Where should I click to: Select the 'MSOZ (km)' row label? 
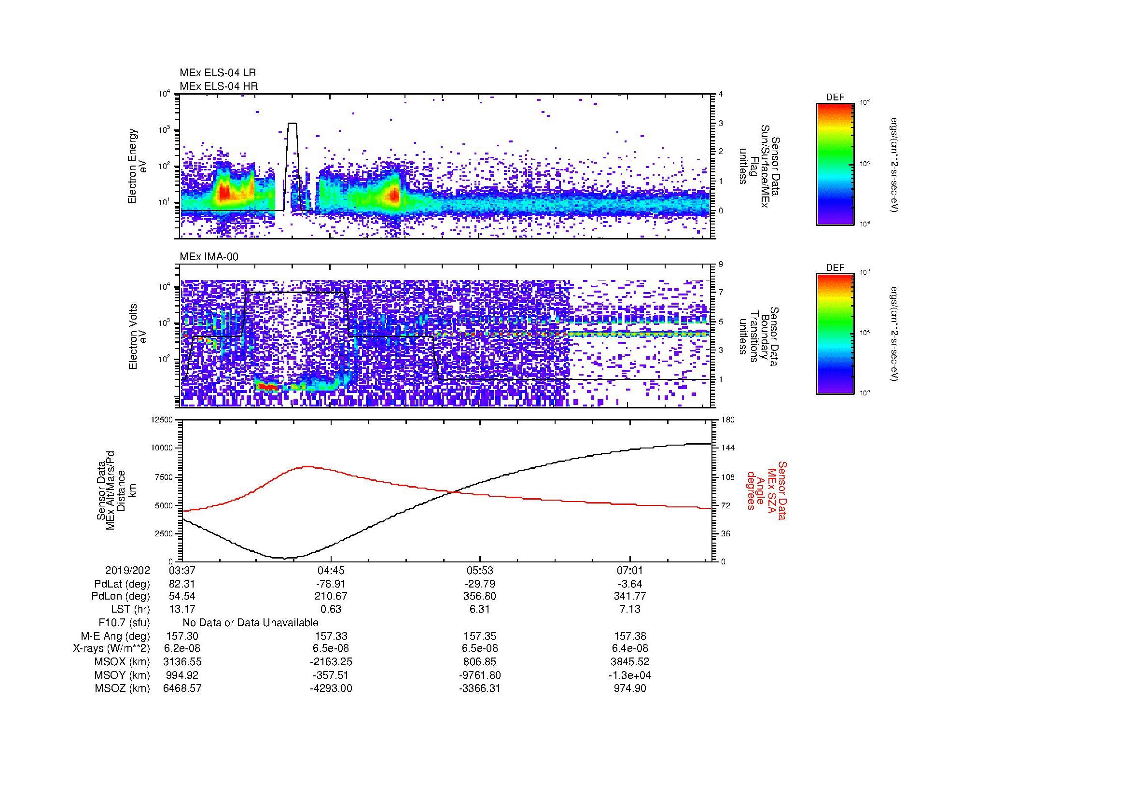[123, 688]
